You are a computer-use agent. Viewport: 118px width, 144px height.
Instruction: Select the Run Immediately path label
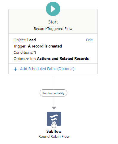click(53, 93)
